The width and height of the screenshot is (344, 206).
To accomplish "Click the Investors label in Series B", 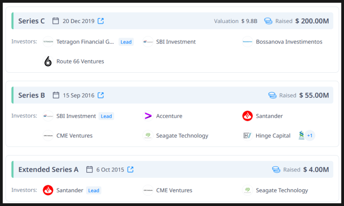I will click(24, 116).
